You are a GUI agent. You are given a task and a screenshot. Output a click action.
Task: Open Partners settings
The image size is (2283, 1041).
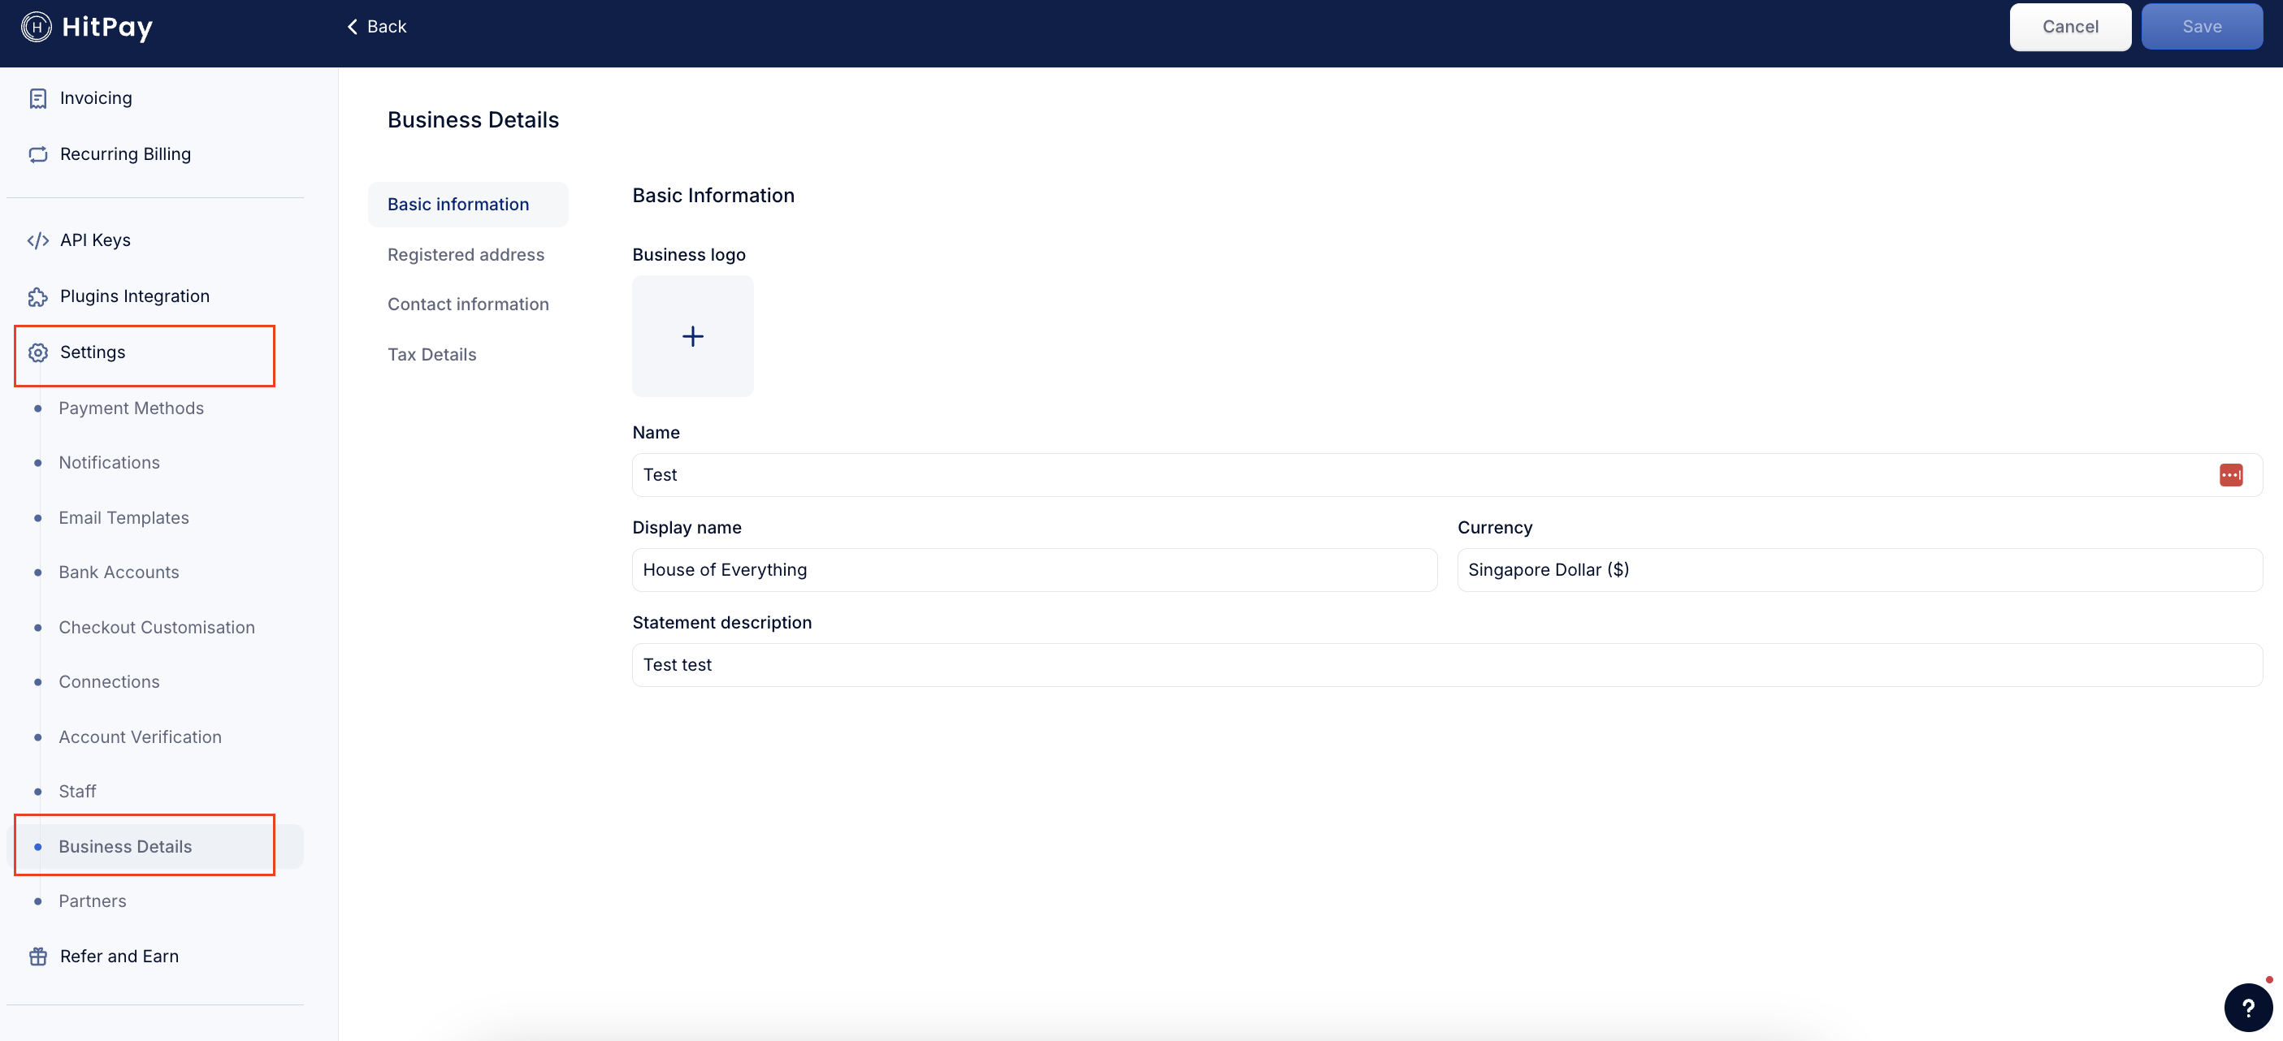(92, 901)
